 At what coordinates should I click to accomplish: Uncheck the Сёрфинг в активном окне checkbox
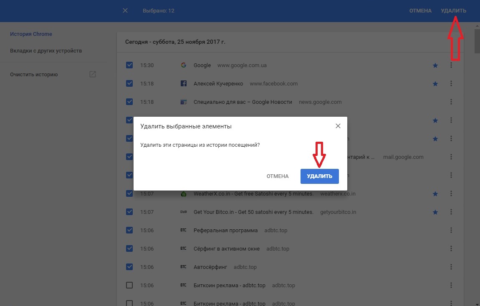[x=129, y=248]
